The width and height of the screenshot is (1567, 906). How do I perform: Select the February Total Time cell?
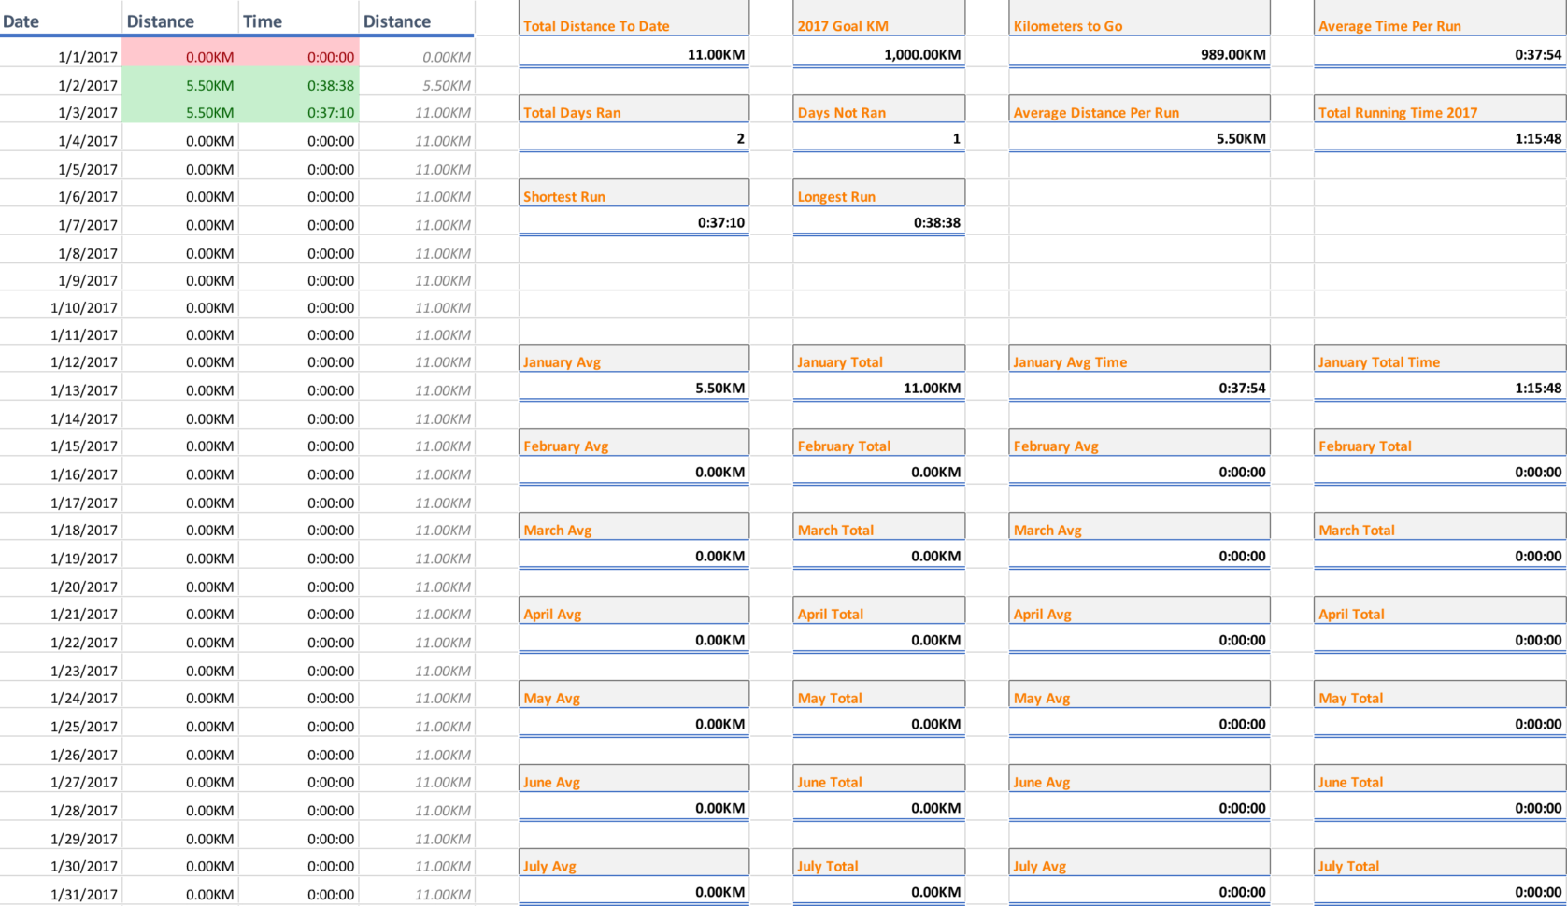click(1439, 473)
